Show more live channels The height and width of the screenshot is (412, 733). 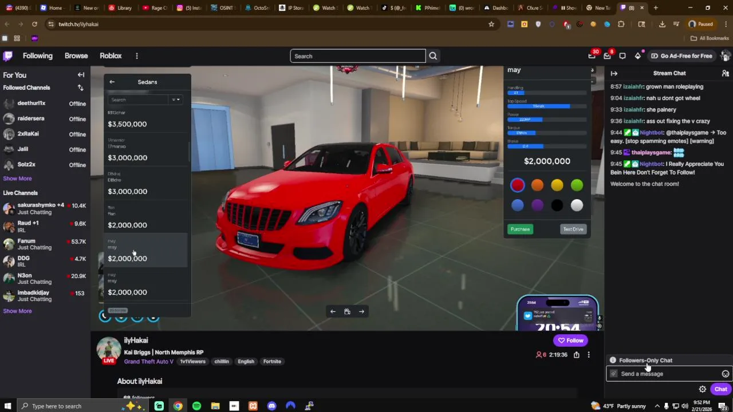point(17,311)
